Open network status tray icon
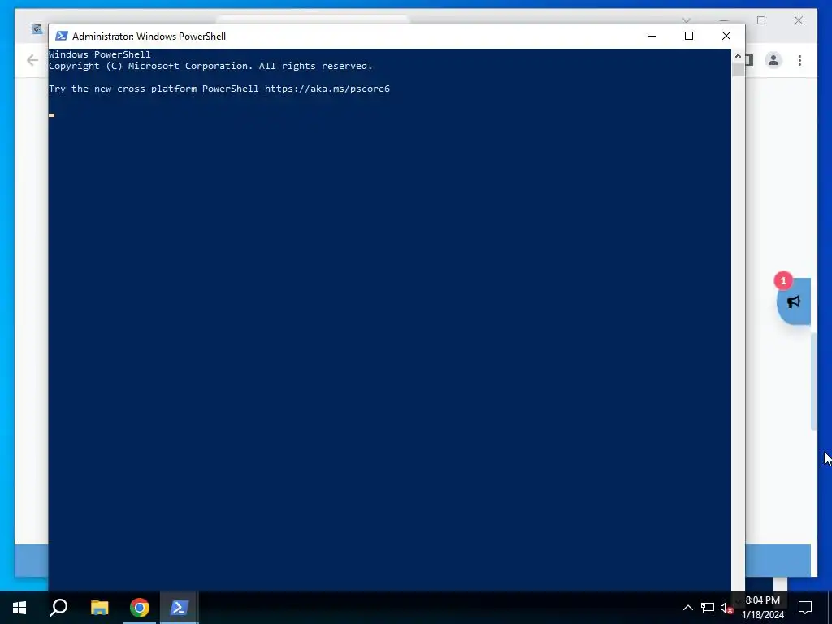 point(708,608)
